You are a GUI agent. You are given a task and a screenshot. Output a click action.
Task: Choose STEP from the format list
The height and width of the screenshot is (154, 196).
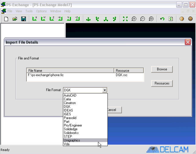pos(85,137)
